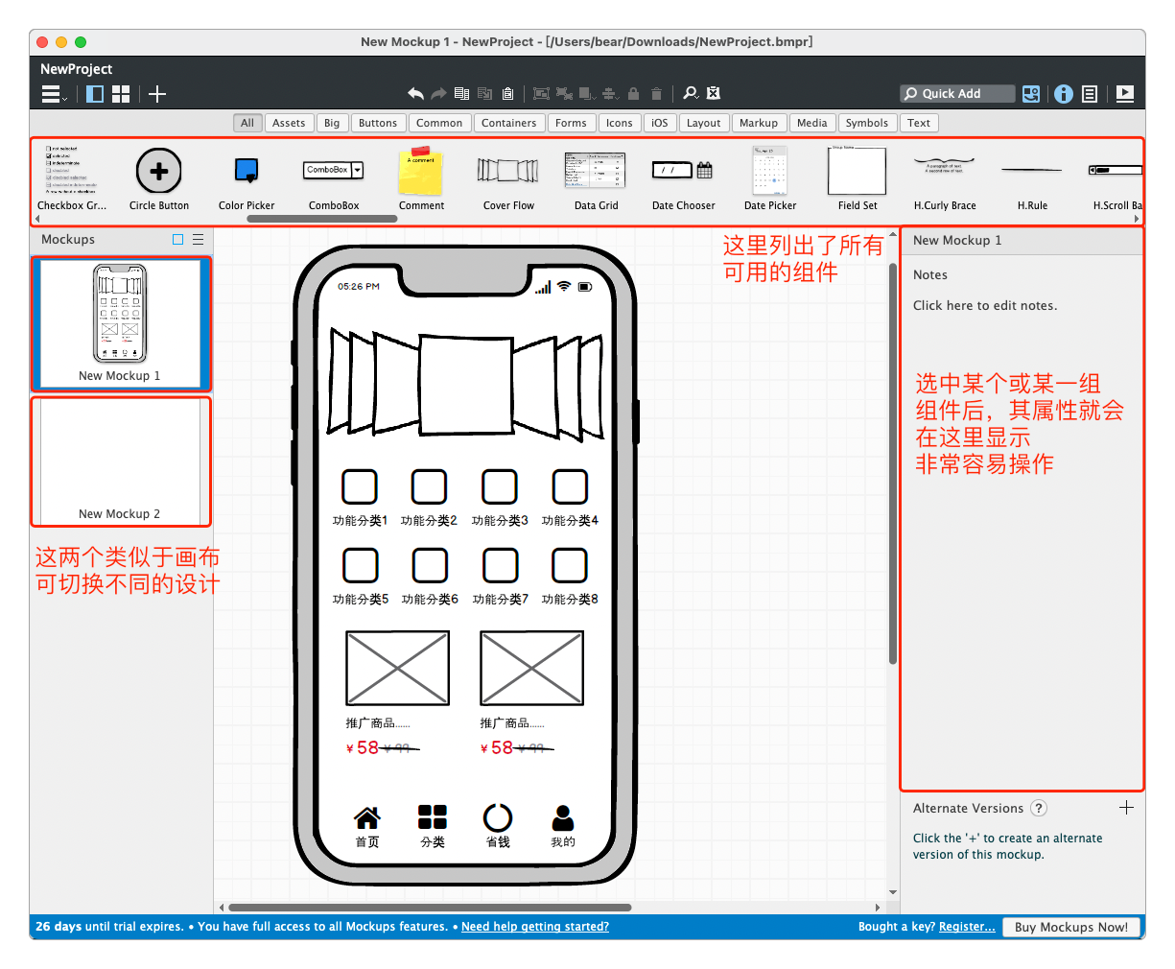
Task: Toggle the inspector info icon
Action: pyautogui.click(x=1064, y=93)
